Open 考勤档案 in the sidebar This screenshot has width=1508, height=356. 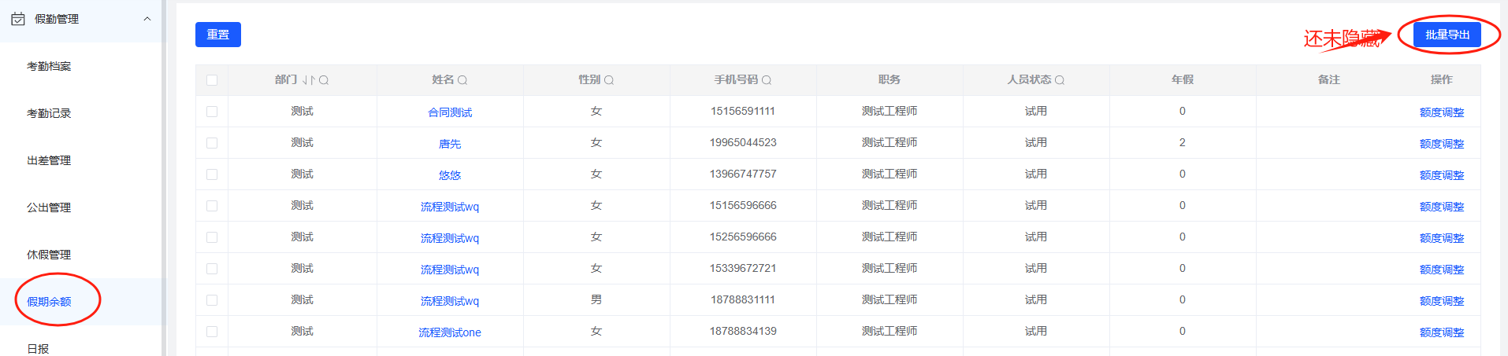point(49,66)
